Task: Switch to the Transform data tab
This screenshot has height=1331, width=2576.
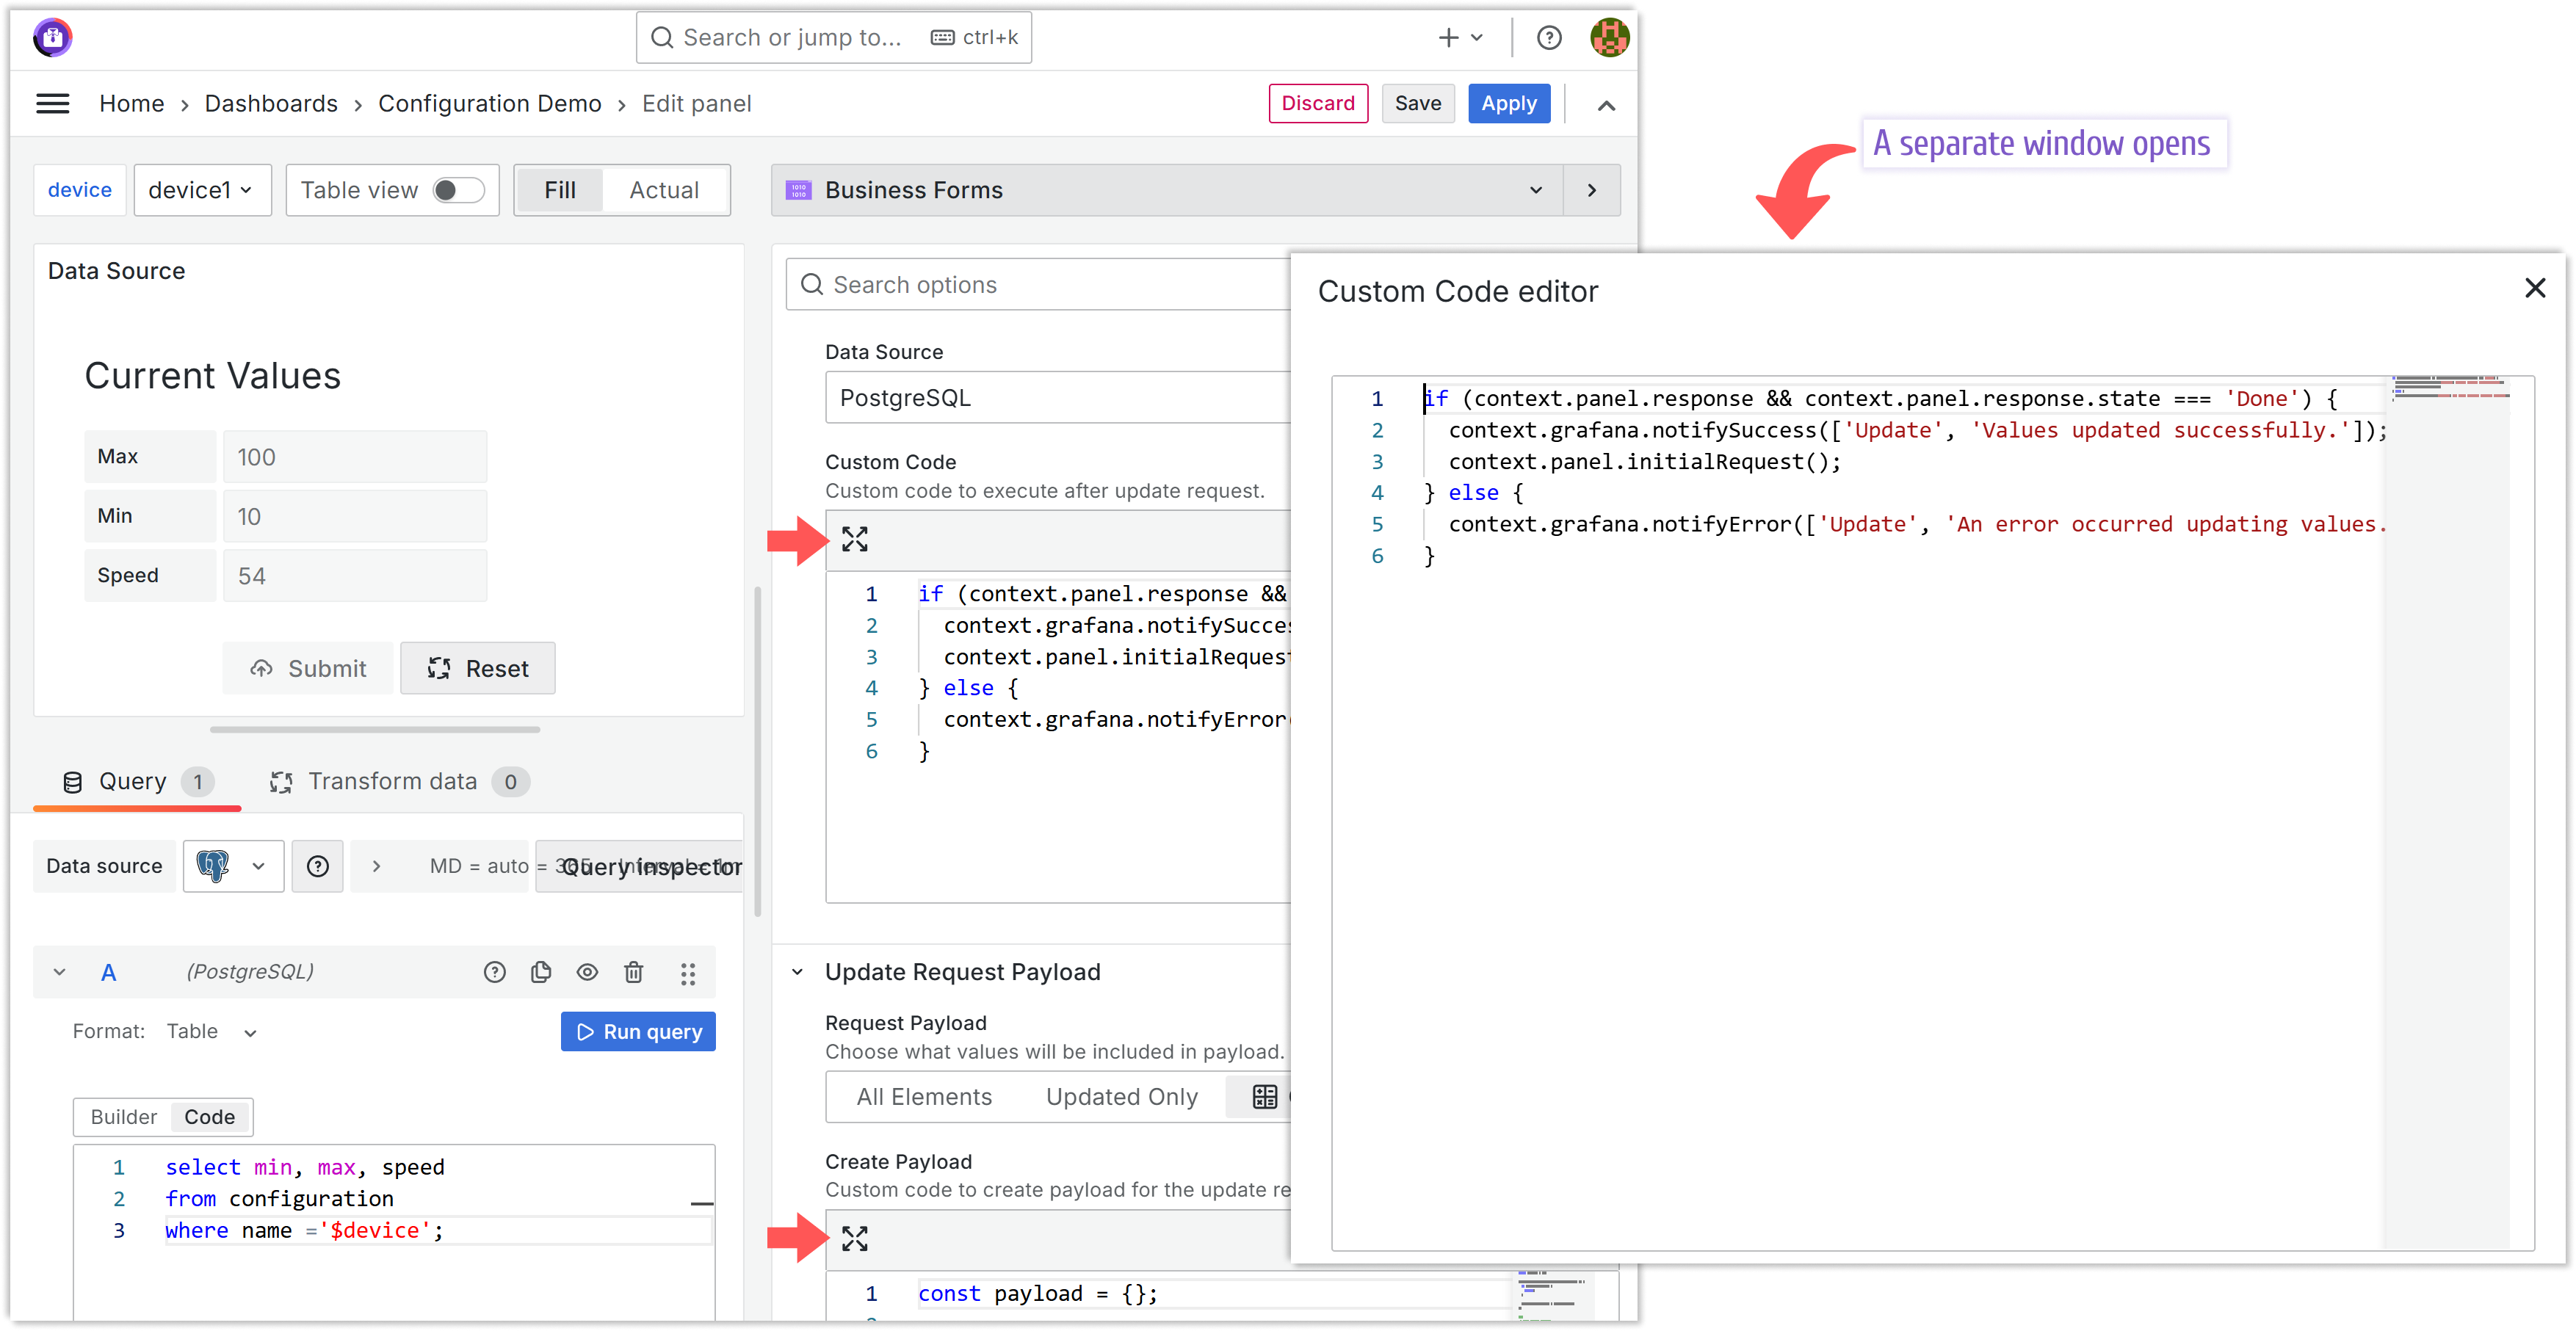Action: (393, 781)
